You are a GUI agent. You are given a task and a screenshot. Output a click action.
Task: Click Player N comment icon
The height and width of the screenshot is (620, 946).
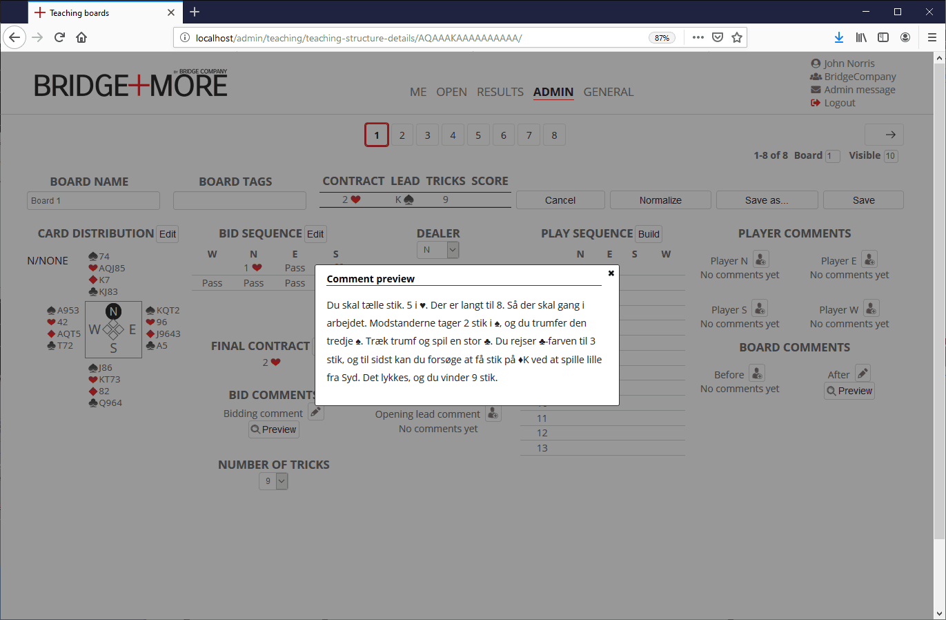coord(760,260)
